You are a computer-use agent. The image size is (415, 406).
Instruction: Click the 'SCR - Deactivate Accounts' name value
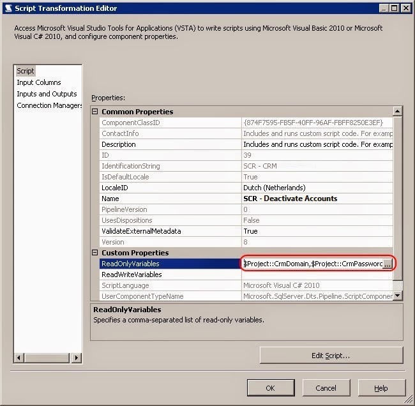290,199
